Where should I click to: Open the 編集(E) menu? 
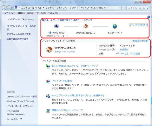21,13
